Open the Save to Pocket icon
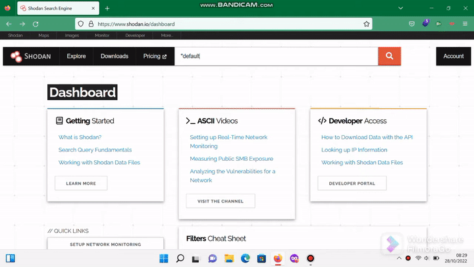Viewport: 474px width, 267px height. [411, 24]
